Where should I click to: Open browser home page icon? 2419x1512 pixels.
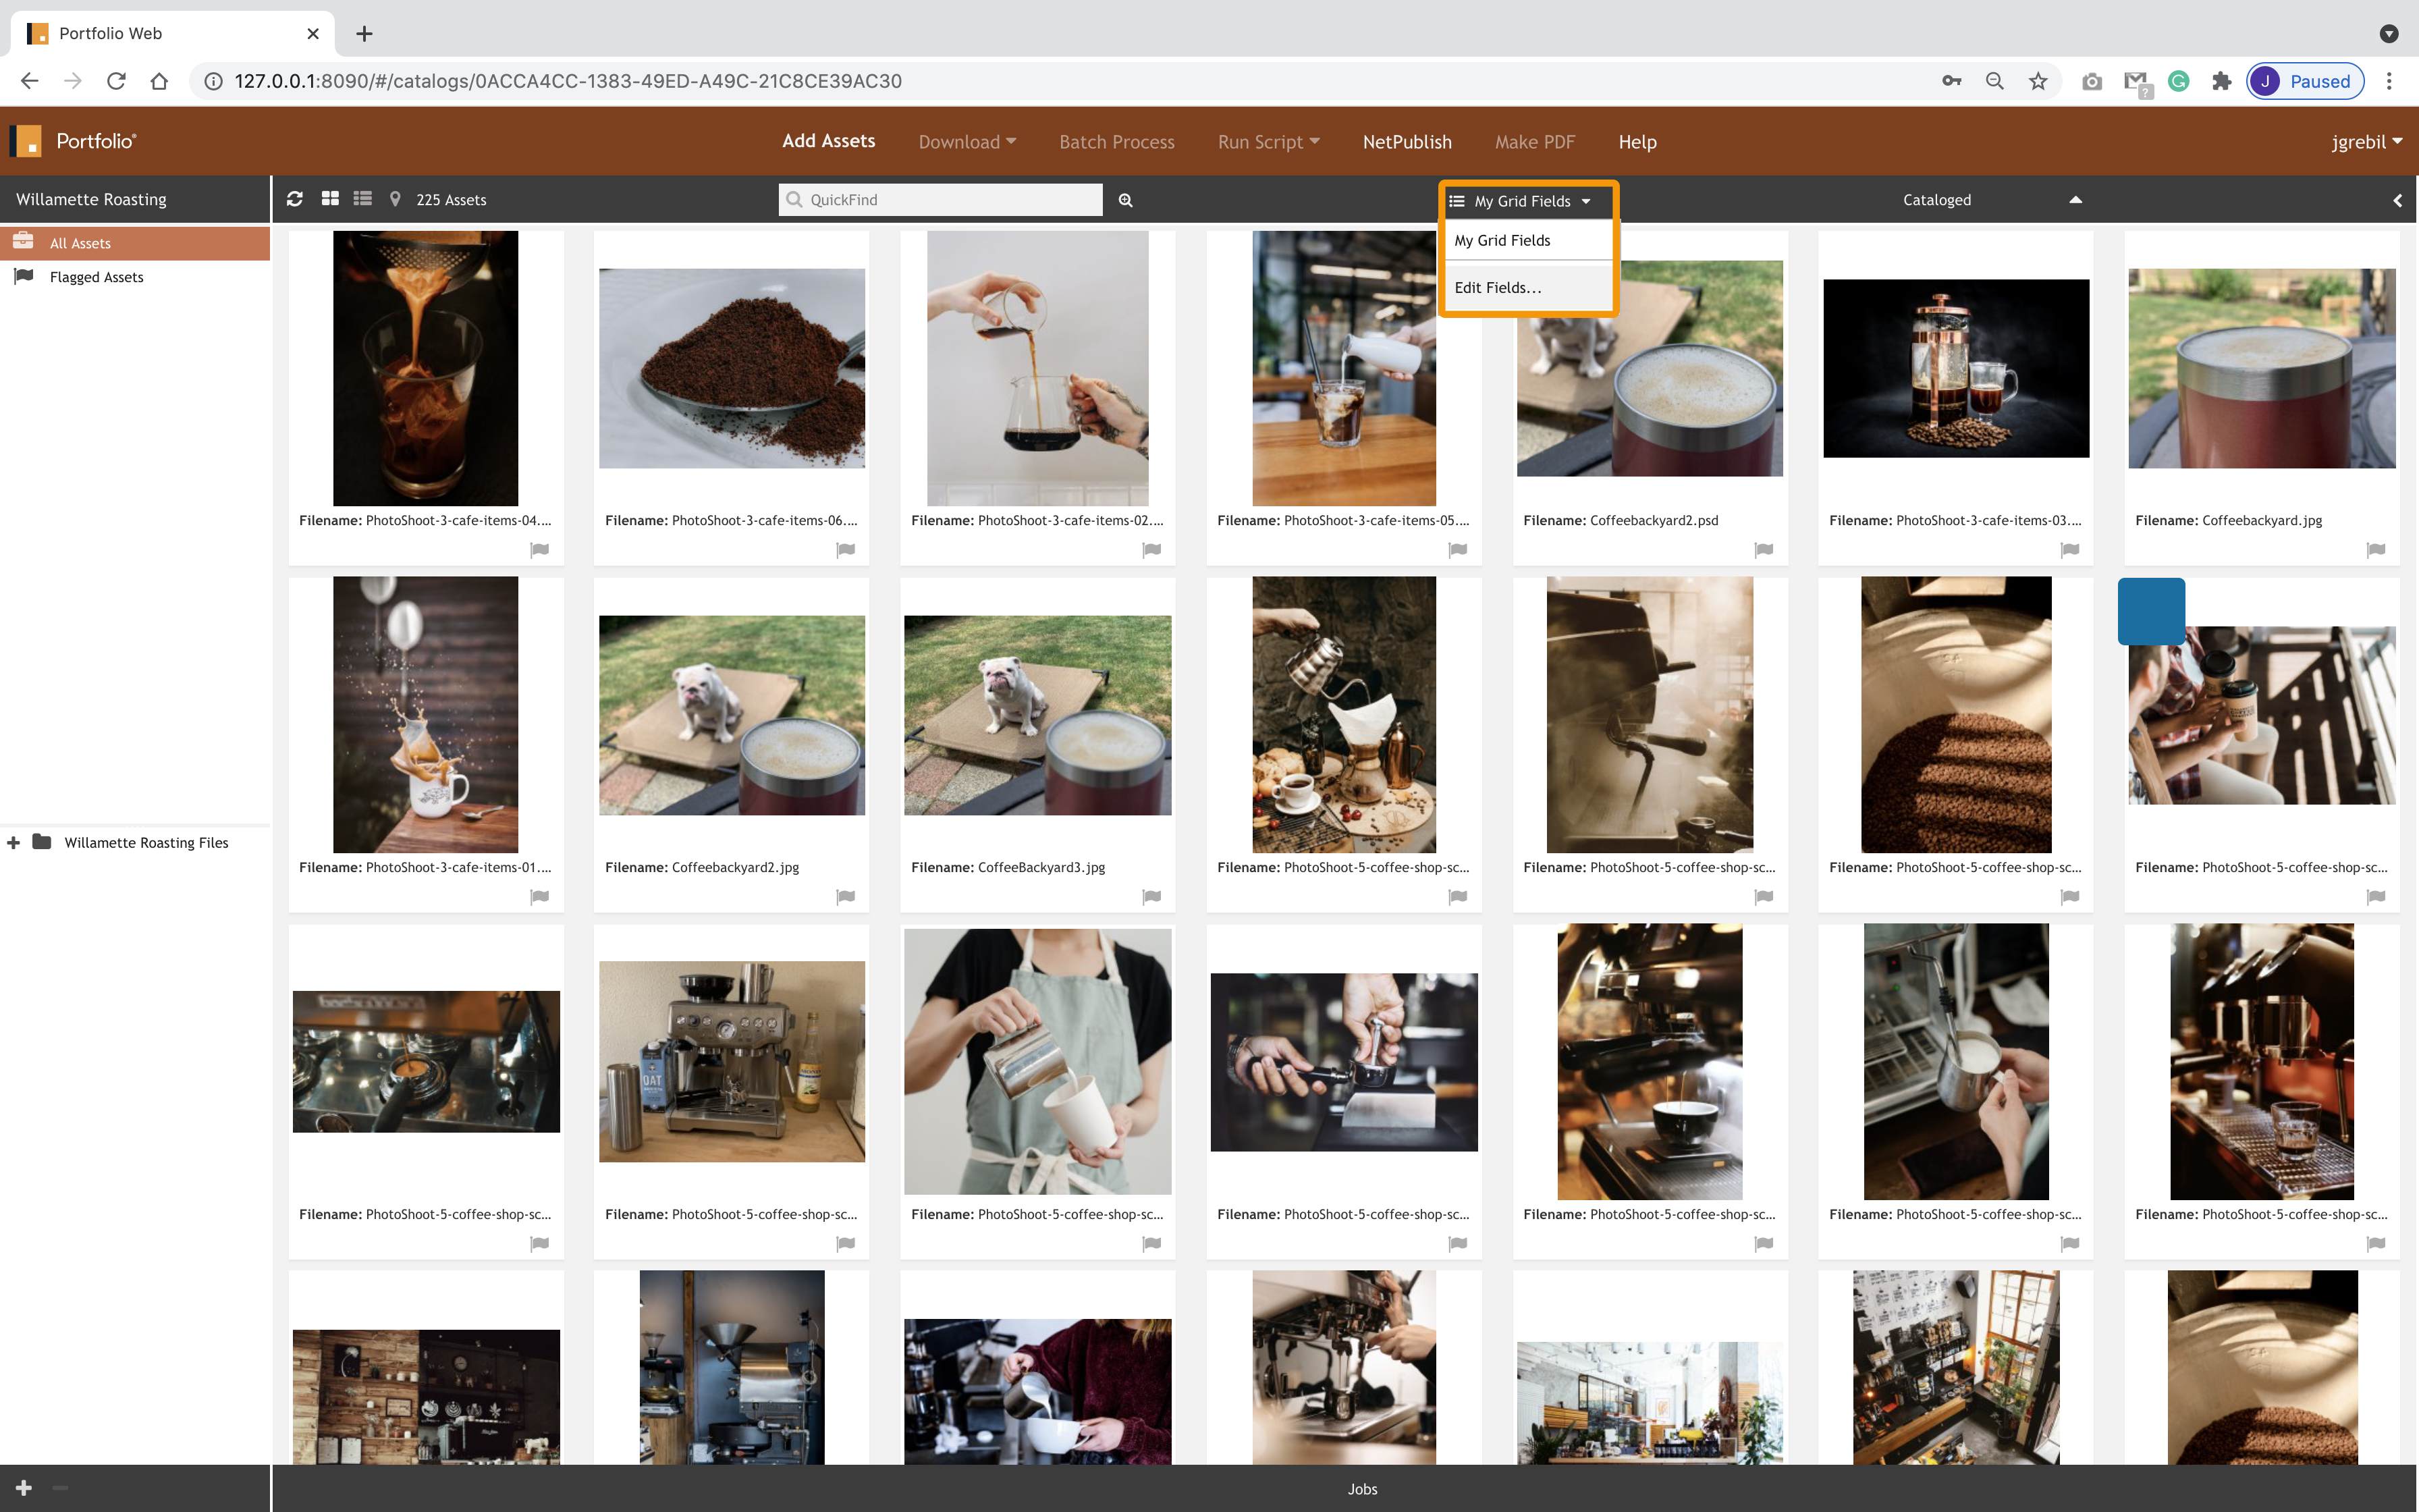point(159,81)
